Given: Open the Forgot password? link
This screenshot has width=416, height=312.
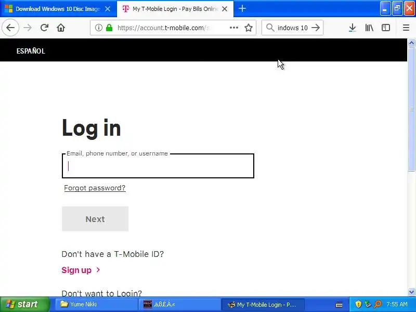Looking at the screenshot, I should coord(95,188).
